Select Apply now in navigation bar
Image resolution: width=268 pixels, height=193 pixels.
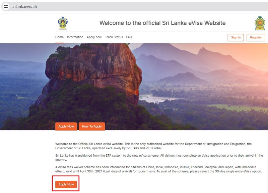94,37
